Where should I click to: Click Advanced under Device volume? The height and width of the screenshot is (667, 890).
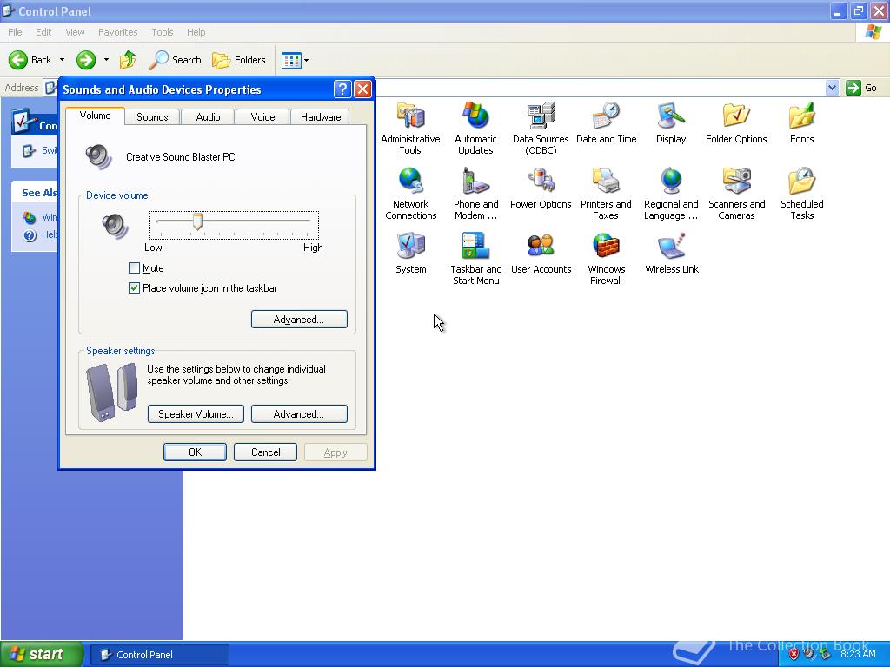tap(299, 320)
